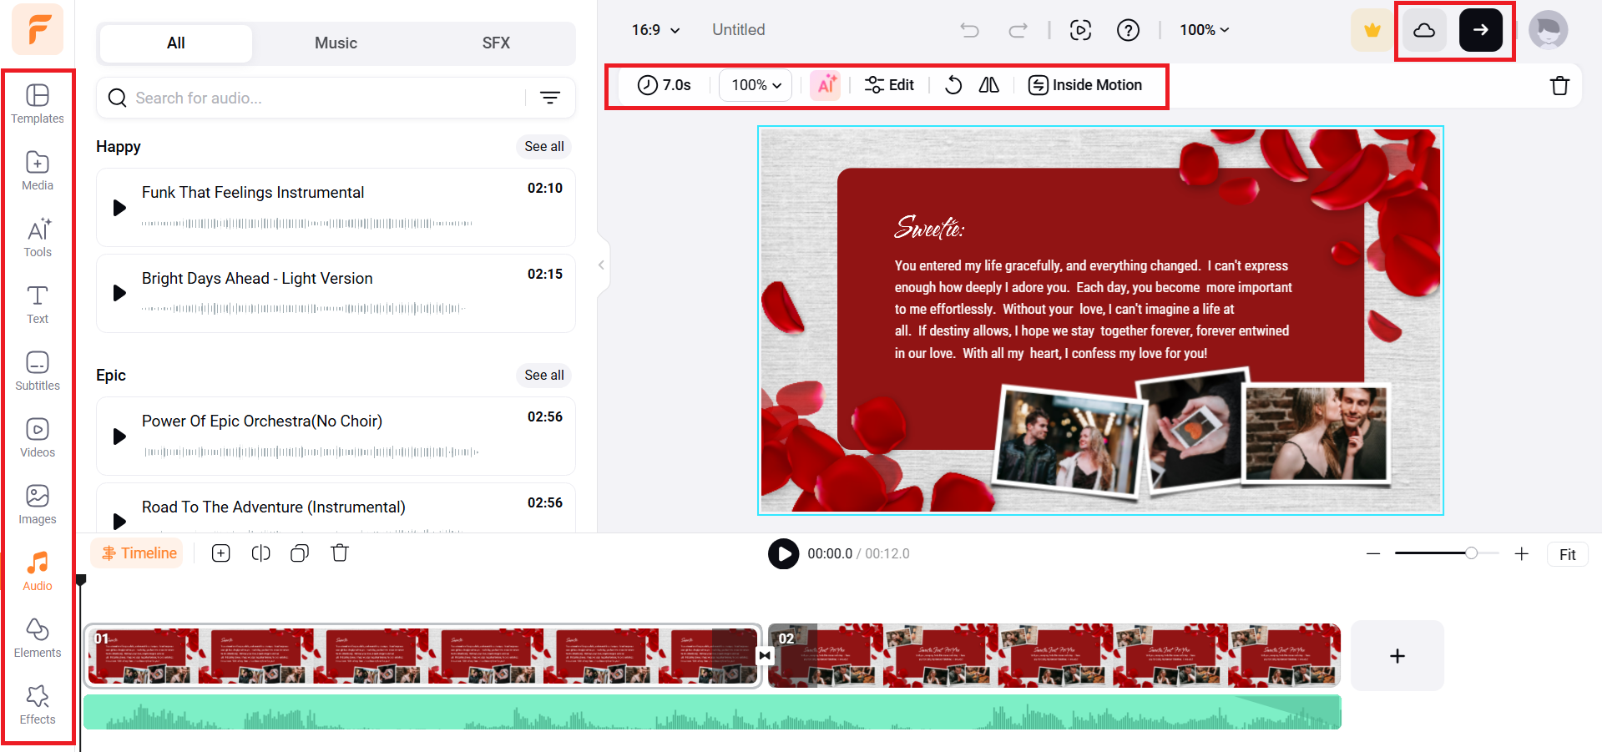Collapse the audio panel sidebar

tap(600, 265)
